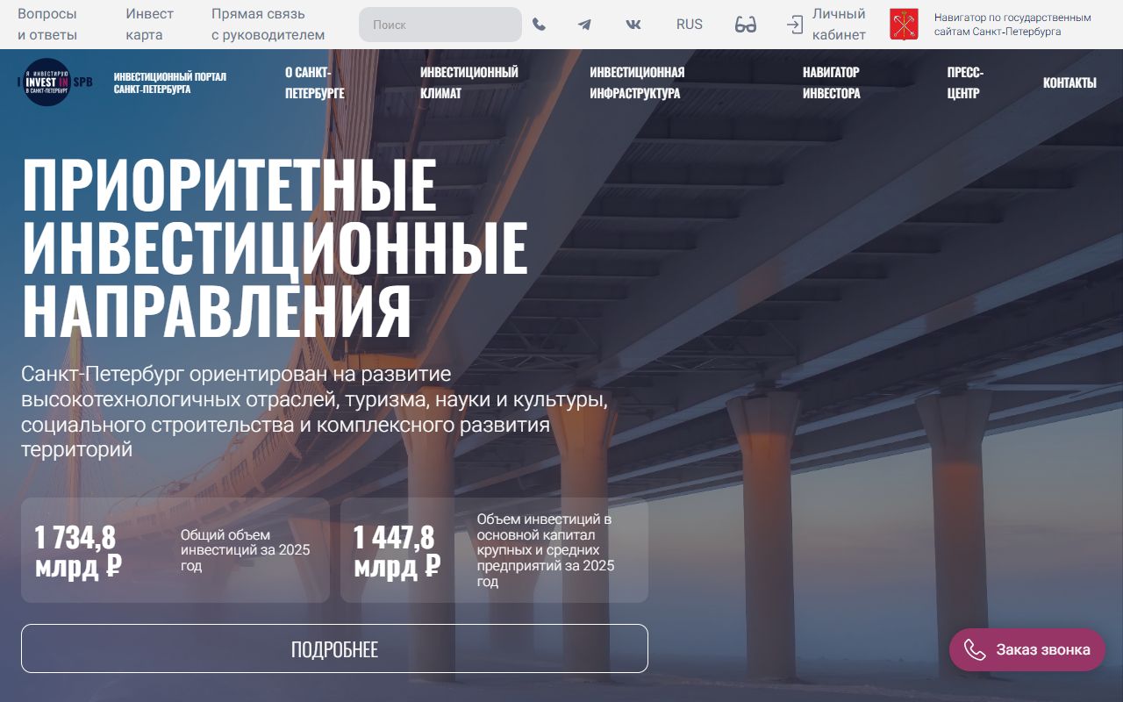Open the Пресс-центр menu

point(965,82)
